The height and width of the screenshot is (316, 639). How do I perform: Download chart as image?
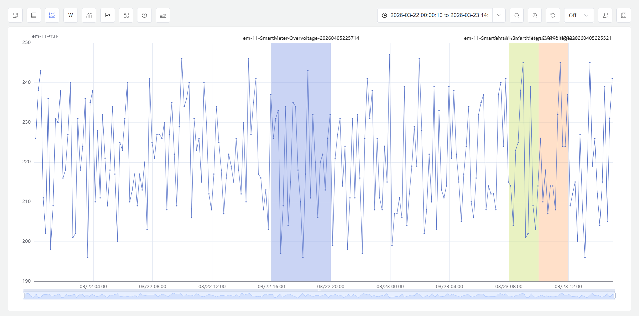[605, 15]
